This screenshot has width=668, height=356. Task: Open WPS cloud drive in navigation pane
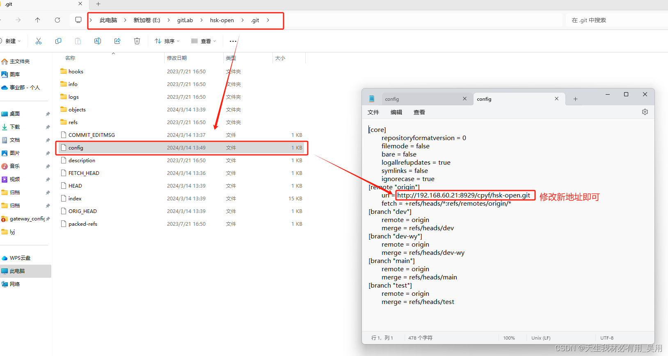coord(16,258)
